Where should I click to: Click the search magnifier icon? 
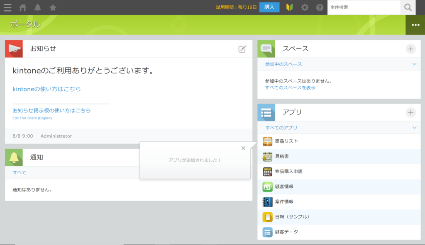coord(408,7)
